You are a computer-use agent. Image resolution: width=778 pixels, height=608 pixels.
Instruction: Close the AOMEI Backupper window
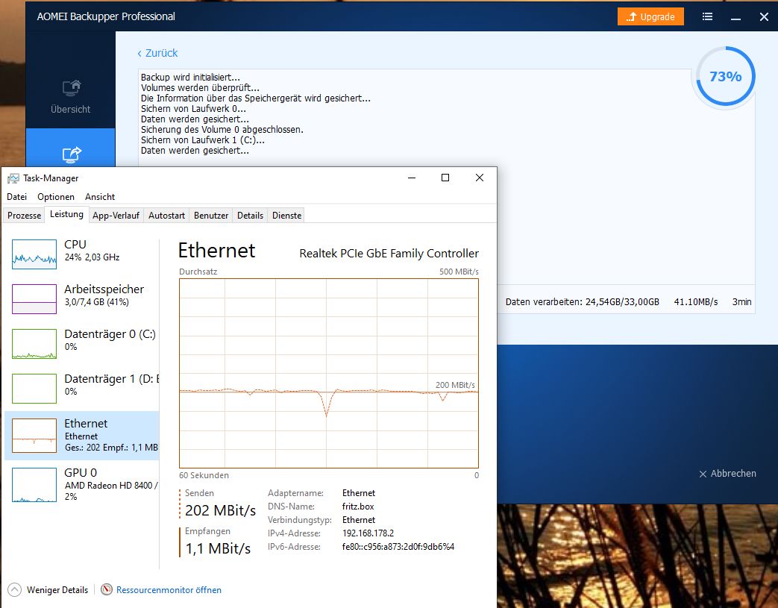(x=764, y=17)
